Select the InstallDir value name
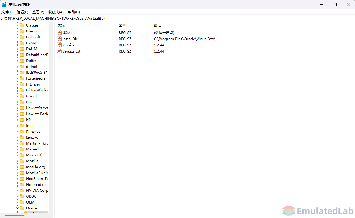The image size is (355, 218). click(70, 39)
